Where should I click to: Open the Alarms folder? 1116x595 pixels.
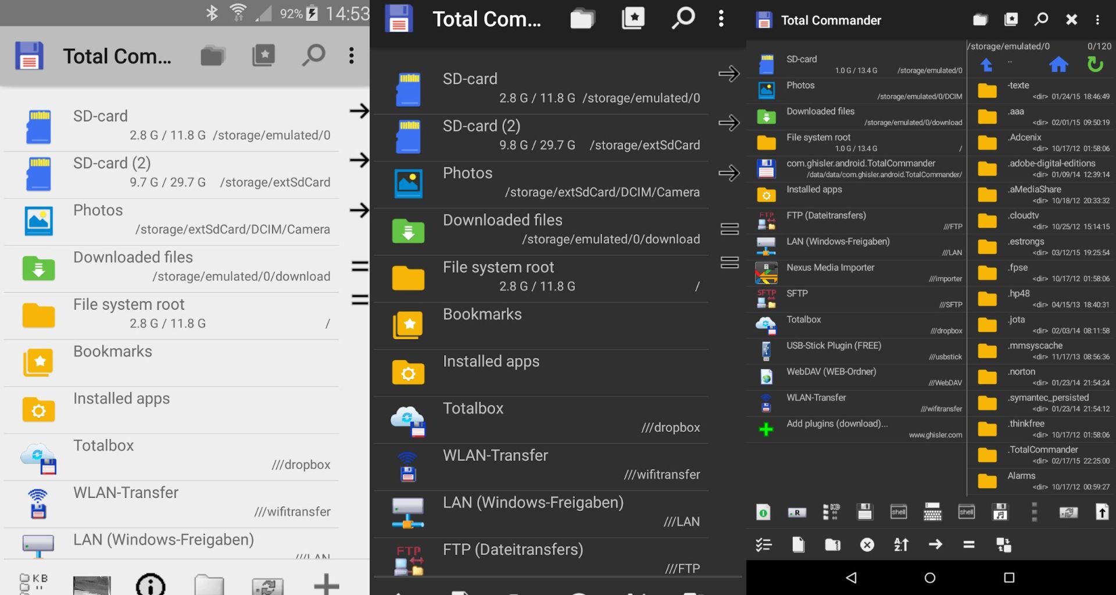coord(1042,481)
